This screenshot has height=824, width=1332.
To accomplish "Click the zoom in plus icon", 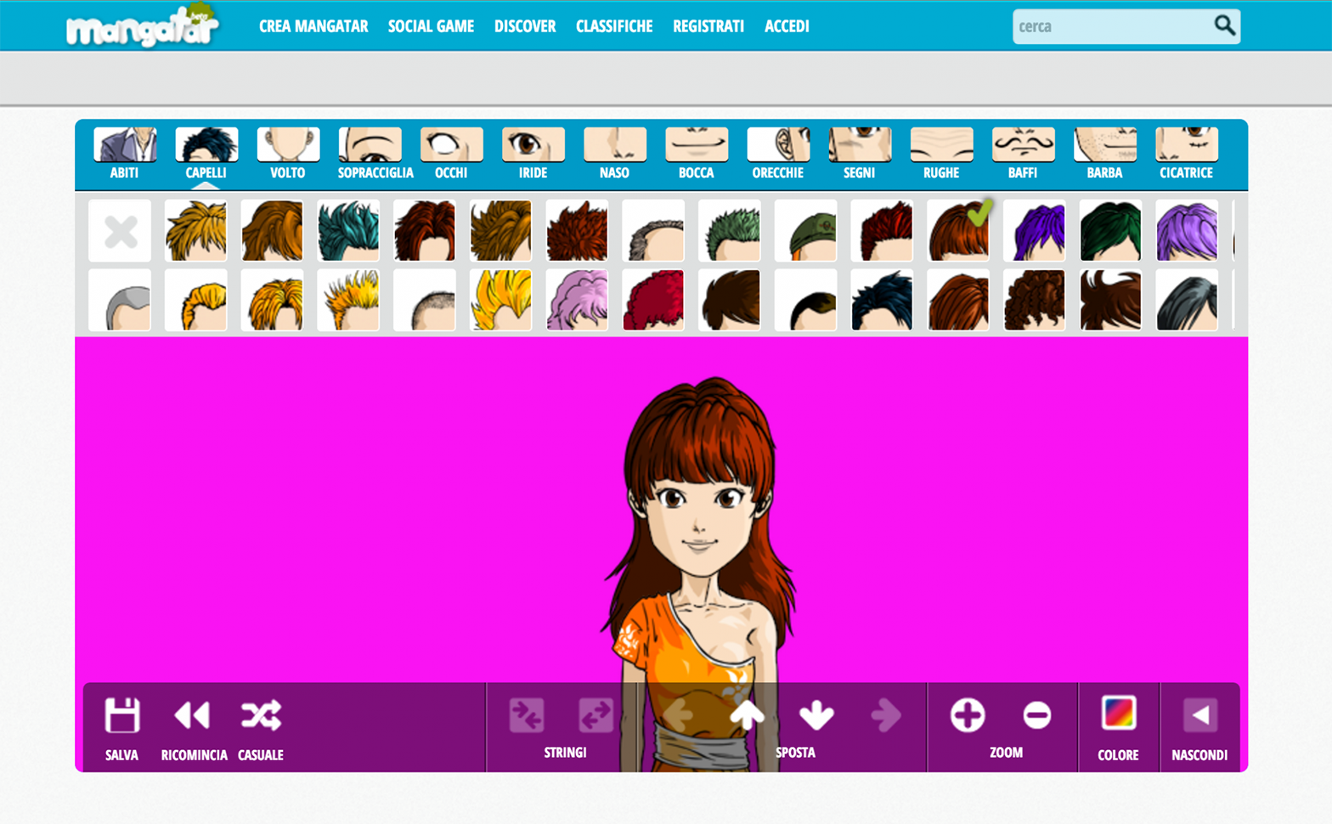I will (968, 715).
